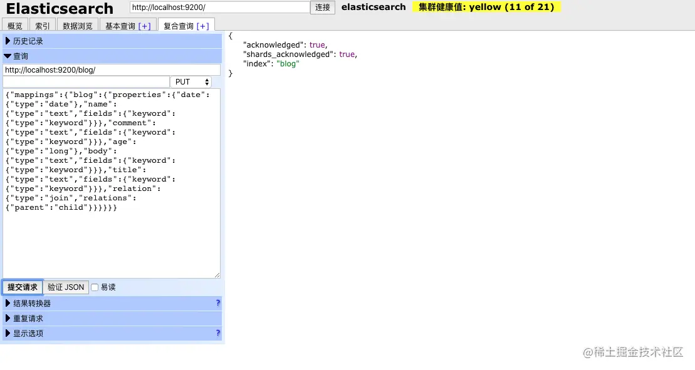The image size is (695, 370).
Task: Select the 复合查询 tab label
Action: [179, 26]
